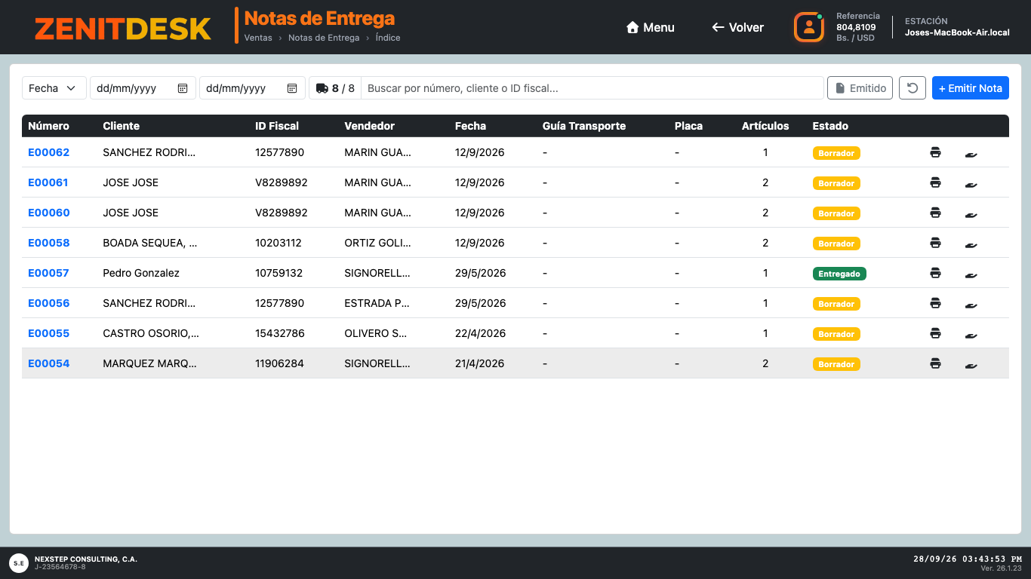The height and width of the screenshot is (579, 1031).
Task: Print delivery note E00058
Action: (x=935, y=243)
